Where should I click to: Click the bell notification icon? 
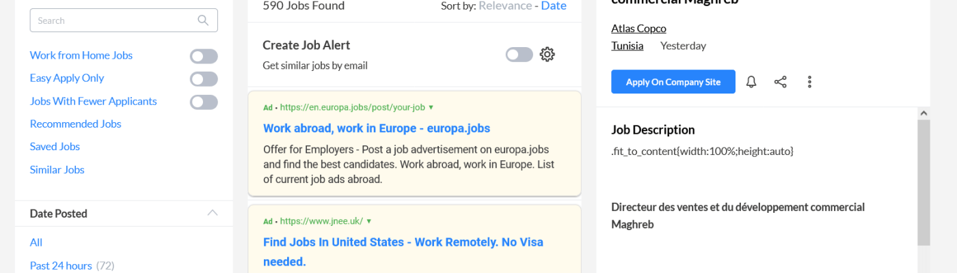pos(751,82)
